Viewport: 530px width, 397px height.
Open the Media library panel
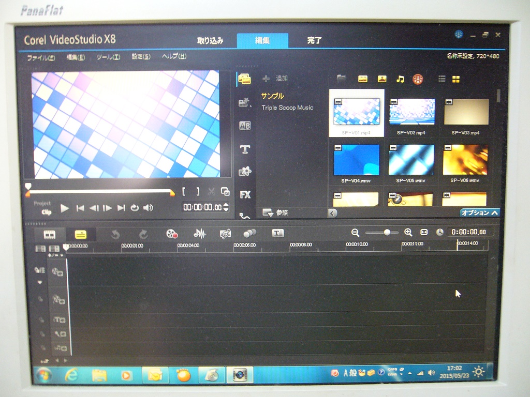(x=245, y=79)
